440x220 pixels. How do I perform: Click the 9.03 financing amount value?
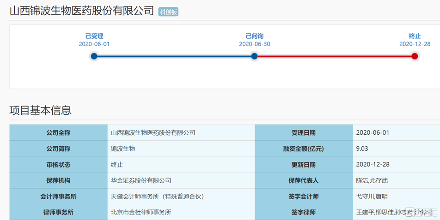tap(362, 149)
